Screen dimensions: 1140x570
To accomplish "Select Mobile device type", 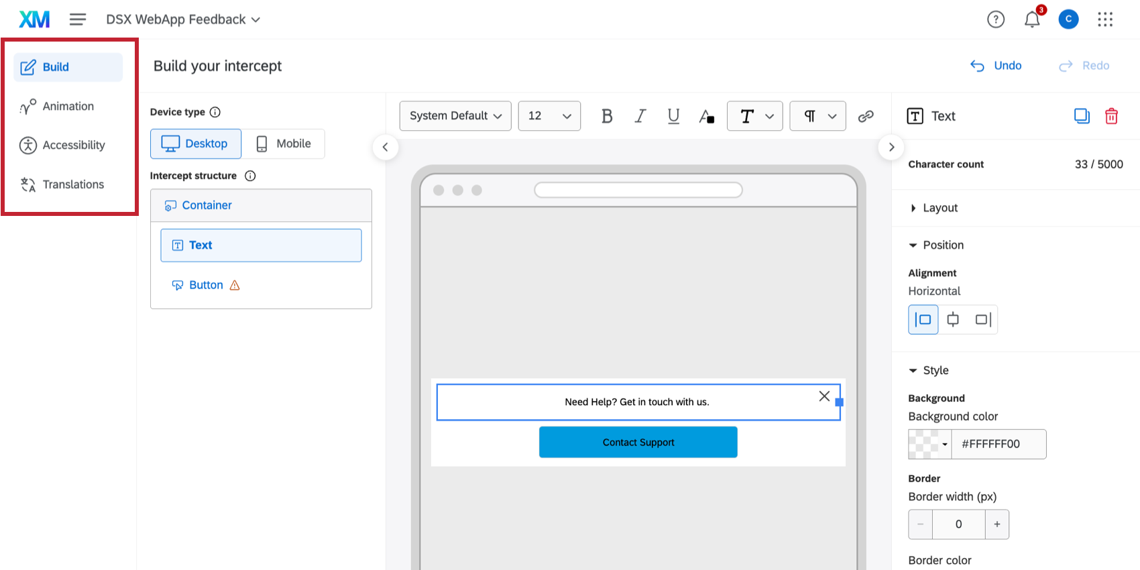I will pos(284,144).
